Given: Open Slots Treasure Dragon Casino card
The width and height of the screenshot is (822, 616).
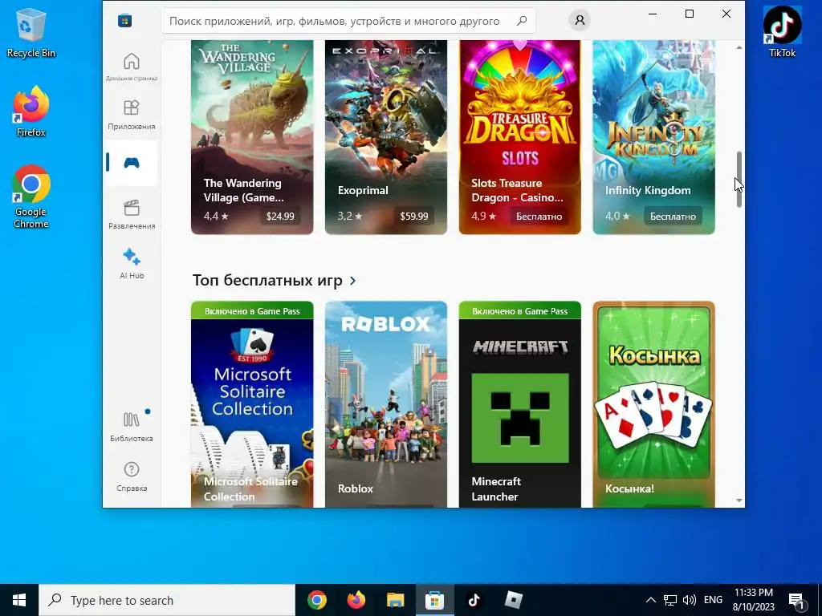Looking at the screenshot, I should click(x=520, y=137).
